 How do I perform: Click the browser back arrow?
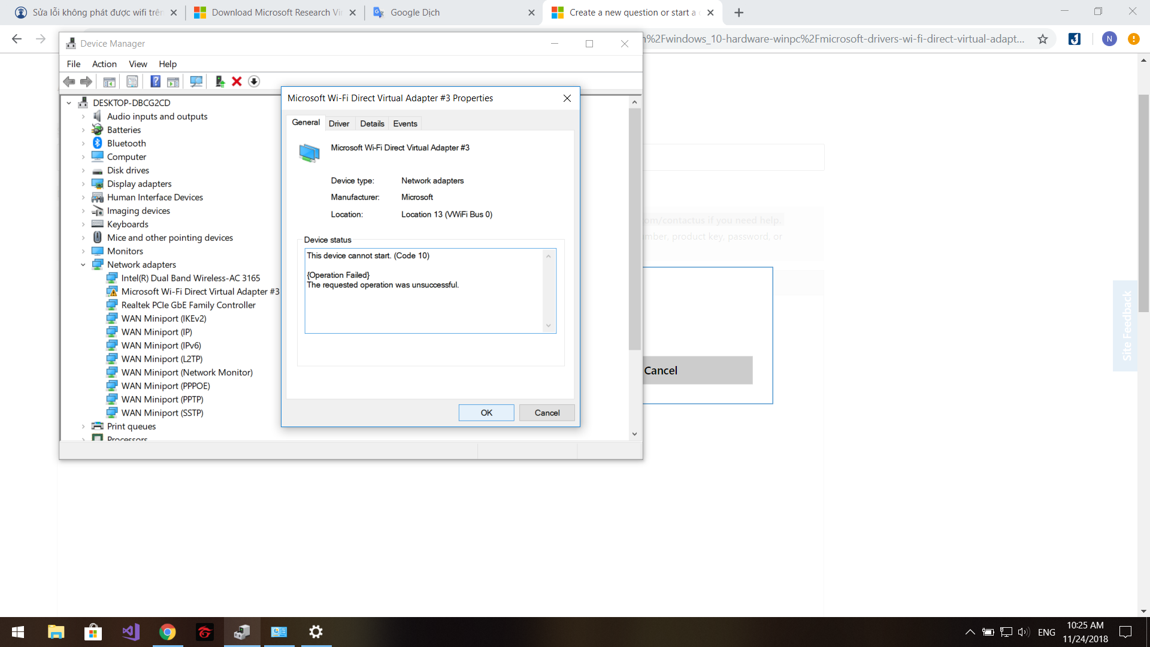[17, 39]
